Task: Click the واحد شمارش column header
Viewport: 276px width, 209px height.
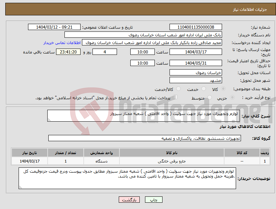Action: pos(101,153)
